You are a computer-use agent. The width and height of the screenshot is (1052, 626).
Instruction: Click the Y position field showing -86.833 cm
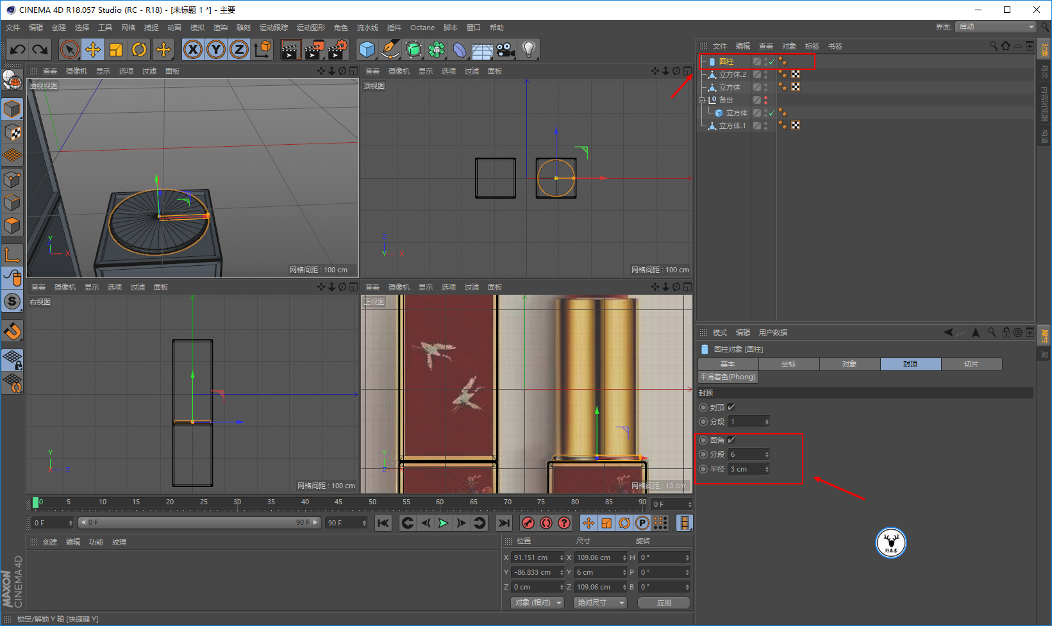tap(535, 572)
